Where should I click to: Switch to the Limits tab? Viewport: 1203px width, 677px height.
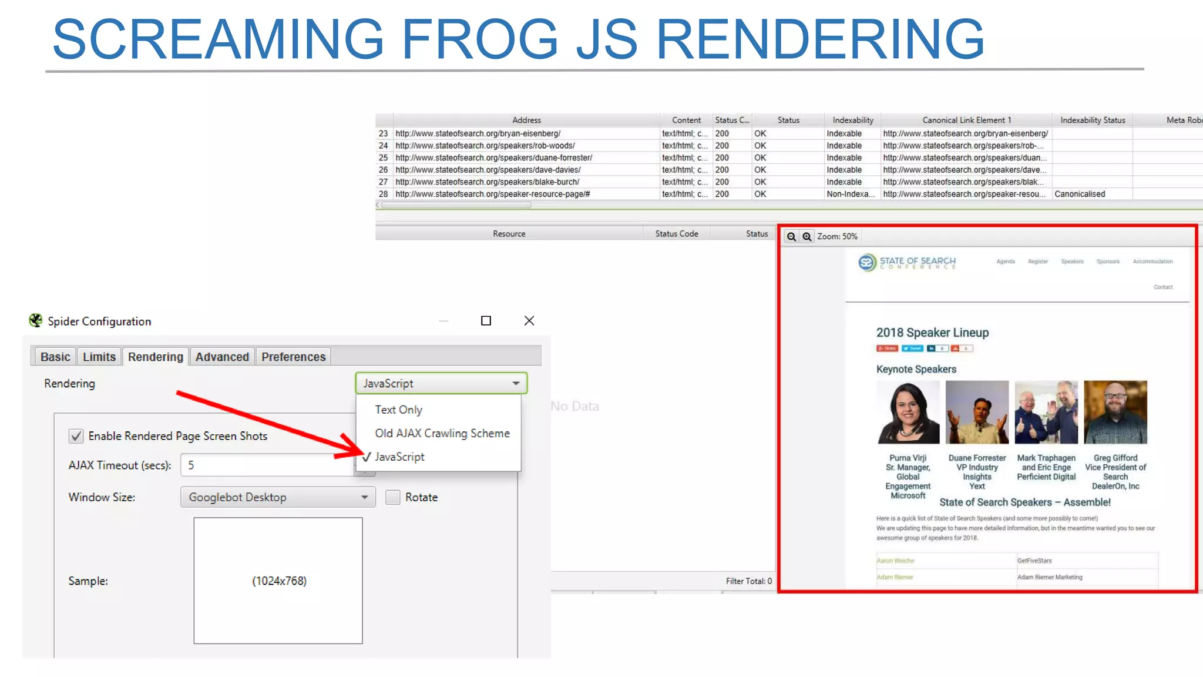[x=99, y=357]
